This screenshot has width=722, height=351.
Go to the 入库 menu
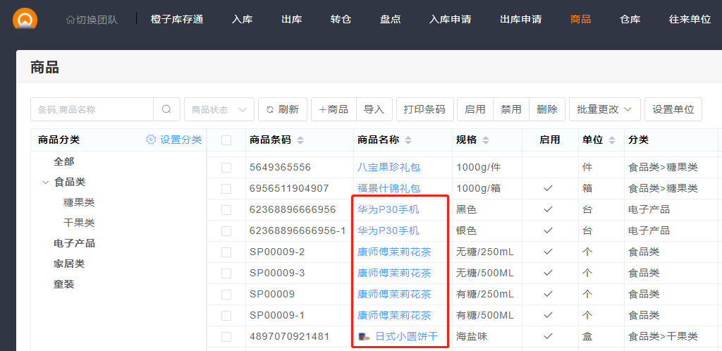point(242,19)
